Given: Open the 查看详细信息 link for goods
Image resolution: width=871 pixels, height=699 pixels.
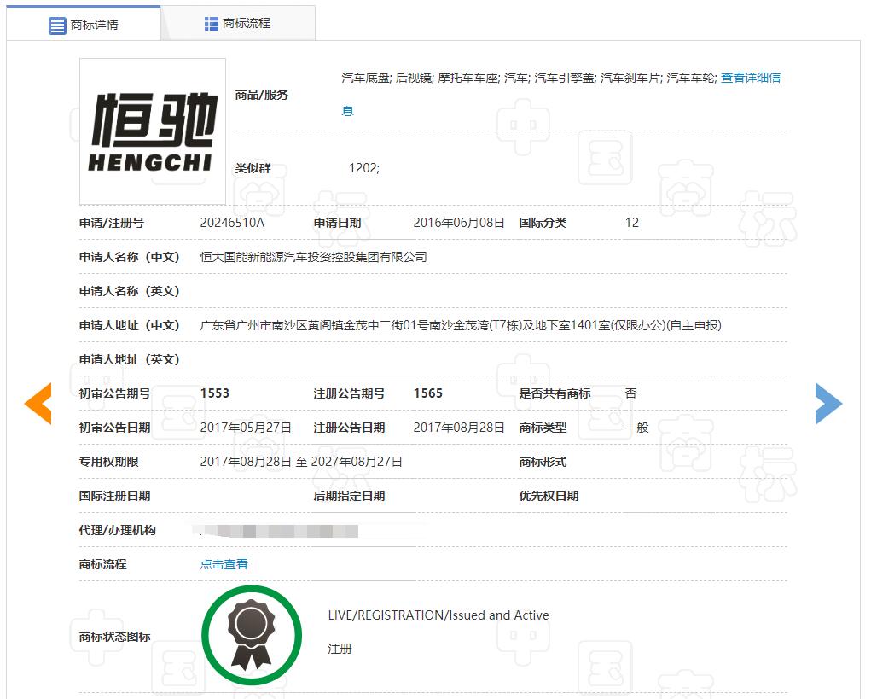Looking at the screenshot, I should [x=750, y=78].
